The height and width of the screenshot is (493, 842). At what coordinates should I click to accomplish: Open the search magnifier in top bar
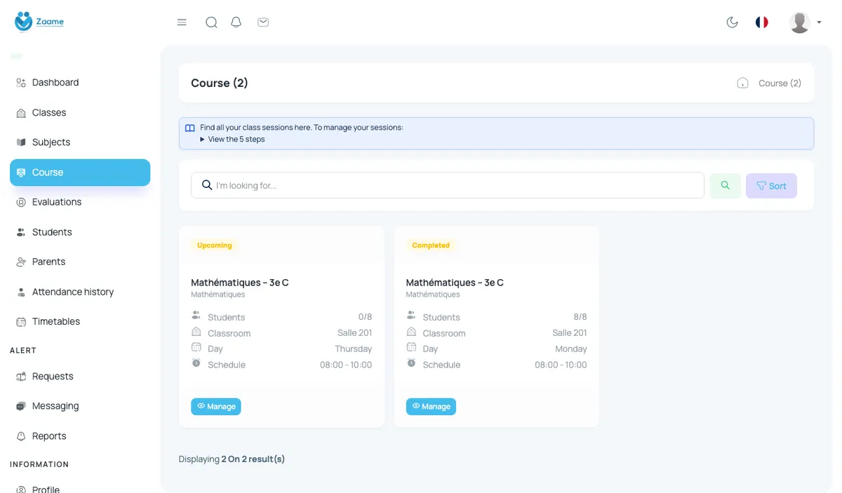coord(211,22)
